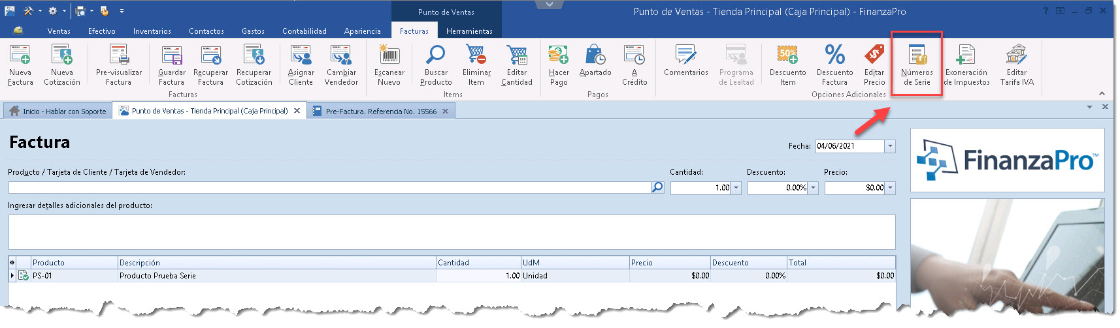
Task: Click Producto / Tarjeta input field
Action: pos(329,188)
